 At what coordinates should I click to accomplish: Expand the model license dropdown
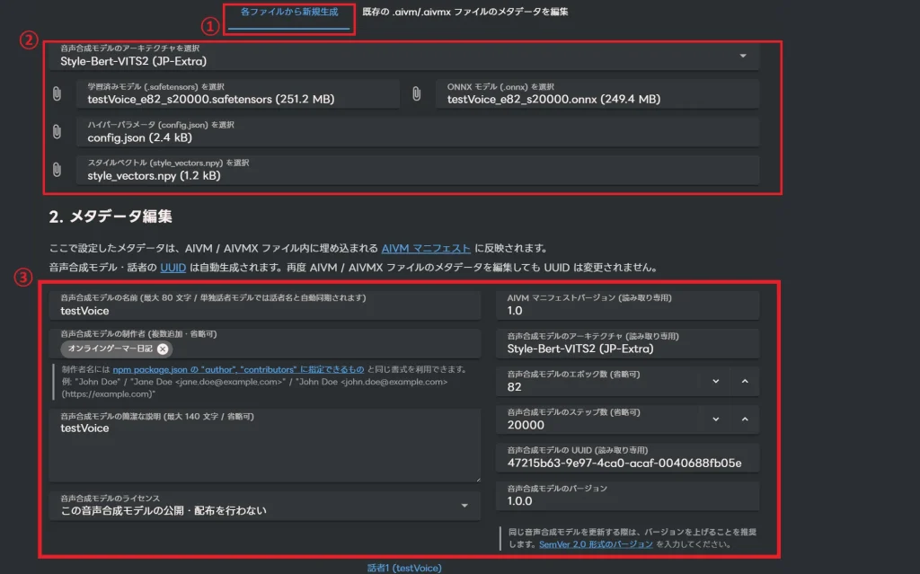point(464,506)
